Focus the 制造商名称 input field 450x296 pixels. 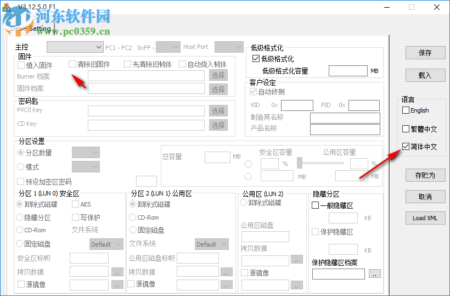coord(345,118)
